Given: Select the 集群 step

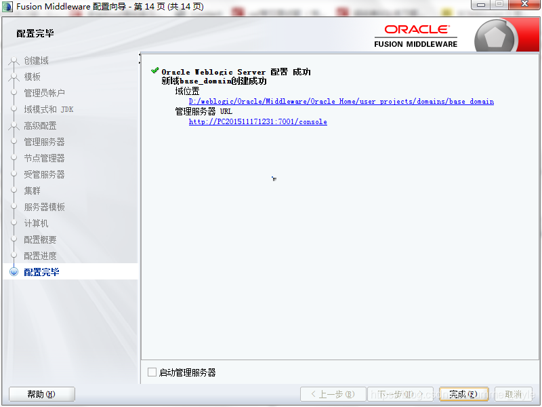Looking at the screenshot, I should coord(32,191).
